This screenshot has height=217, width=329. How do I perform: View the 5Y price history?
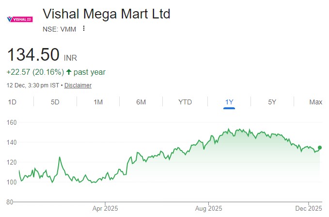click(x=272, y=102)
